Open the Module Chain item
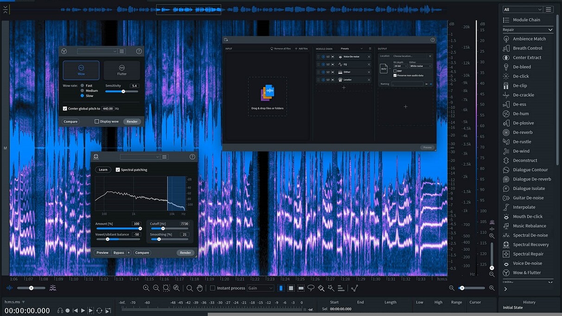The image size is (562, 316). click(x=526, y=20)
